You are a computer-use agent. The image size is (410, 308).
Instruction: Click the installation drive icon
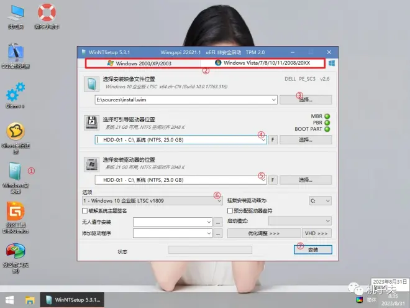coord(91,164)
